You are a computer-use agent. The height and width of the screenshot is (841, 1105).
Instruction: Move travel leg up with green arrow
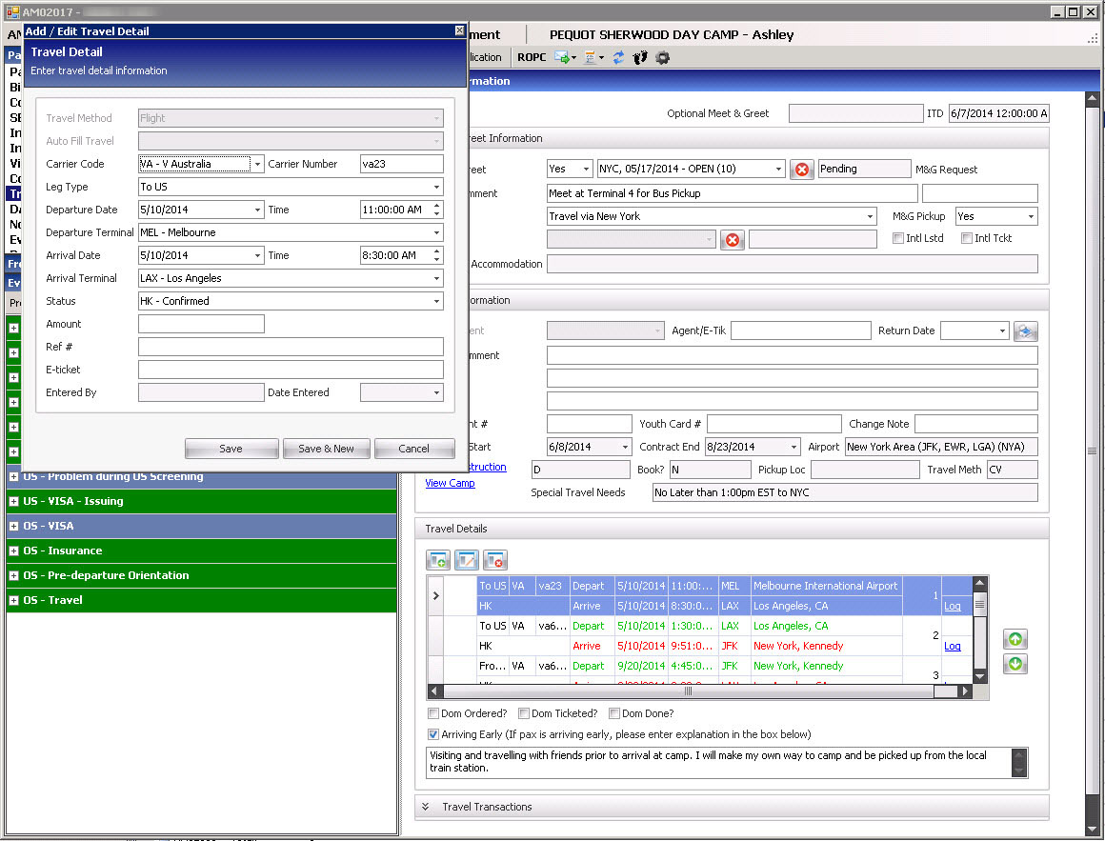1015,639
